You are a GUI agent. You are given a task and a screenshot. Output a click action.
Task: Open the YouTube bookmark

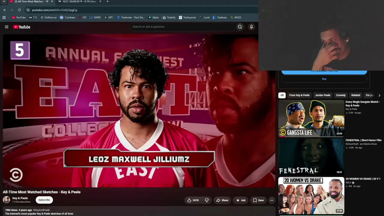point(19,17)
